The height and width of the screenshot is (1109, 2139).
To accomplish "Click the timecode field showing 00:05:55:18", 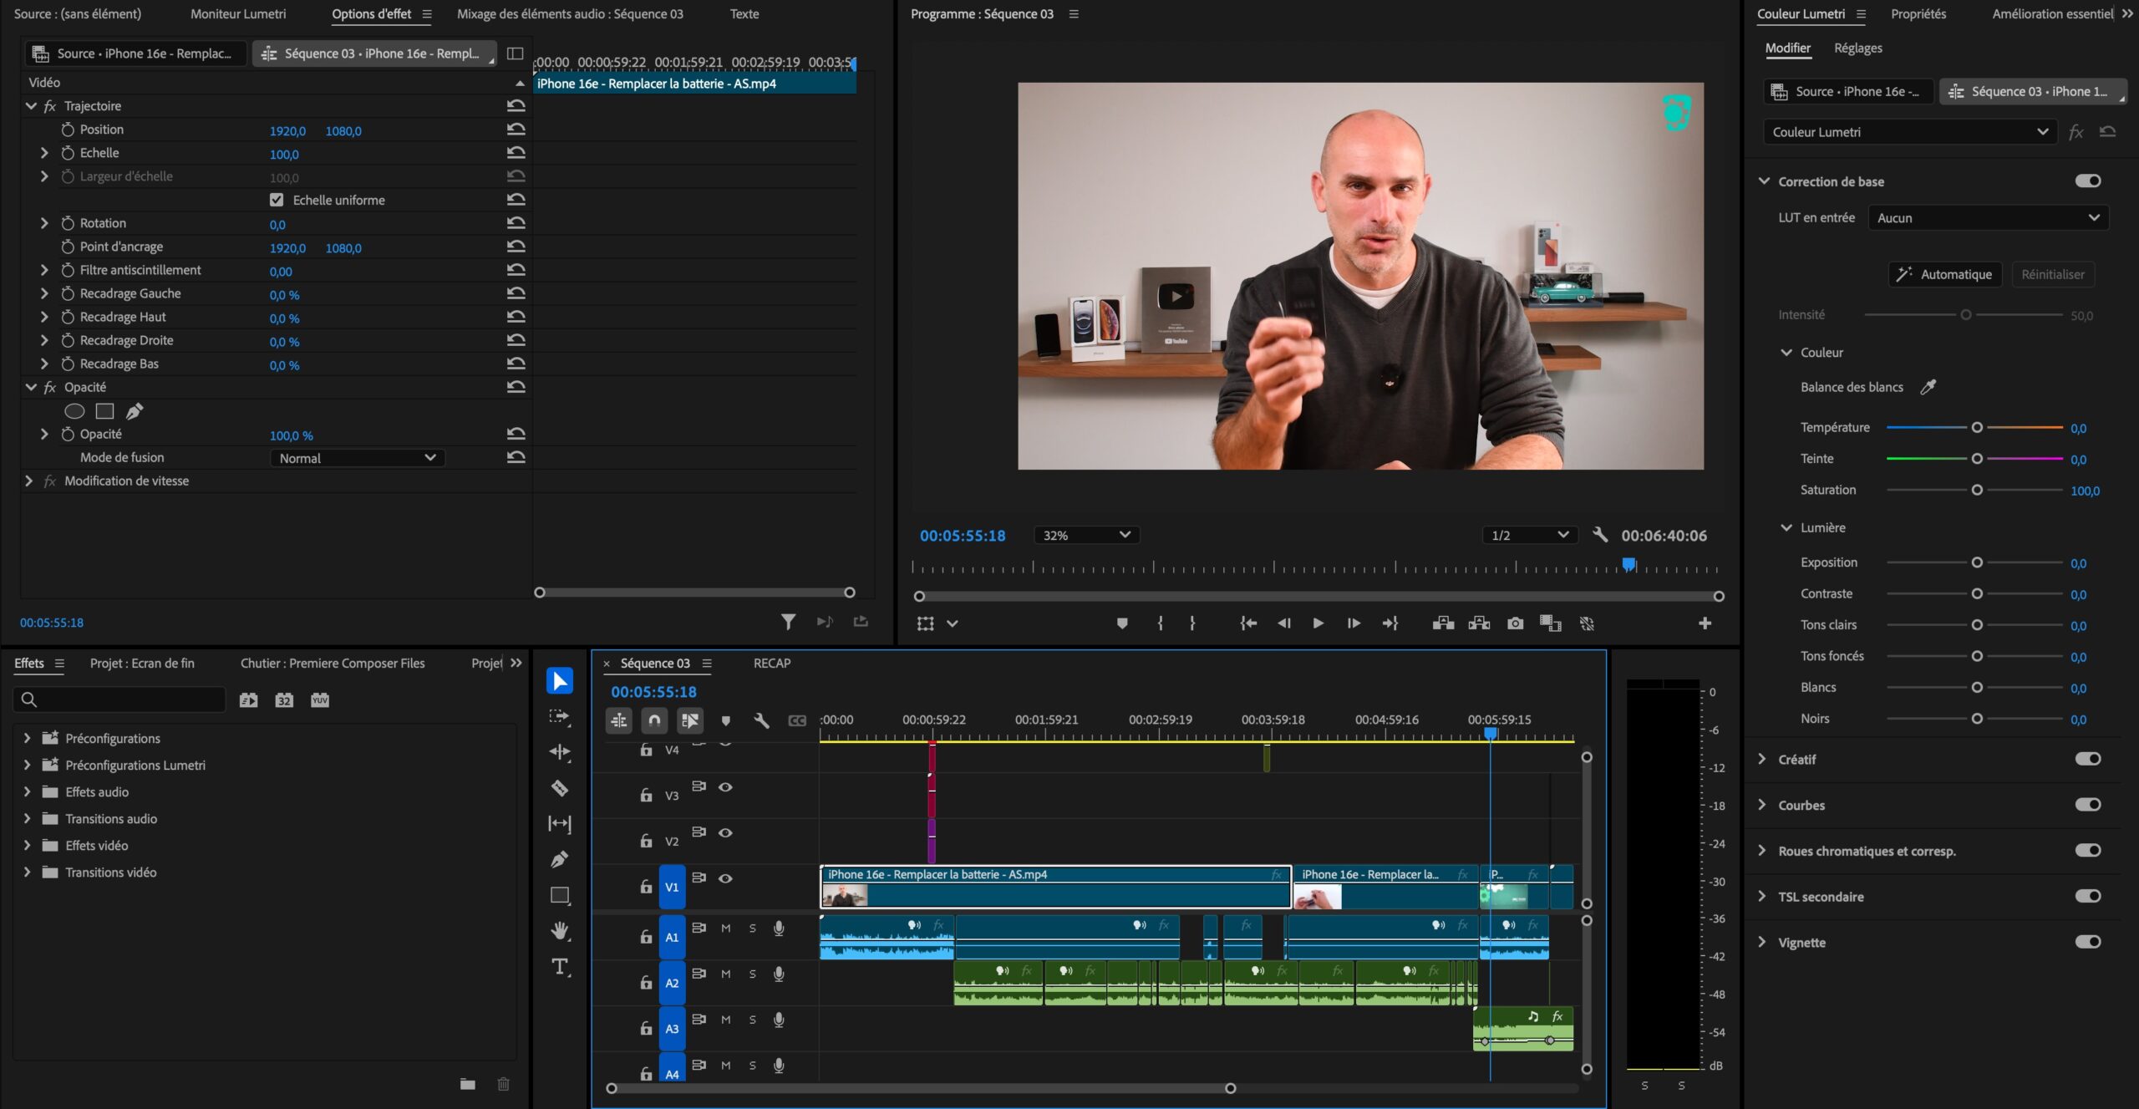I will [x=963, y=535].
